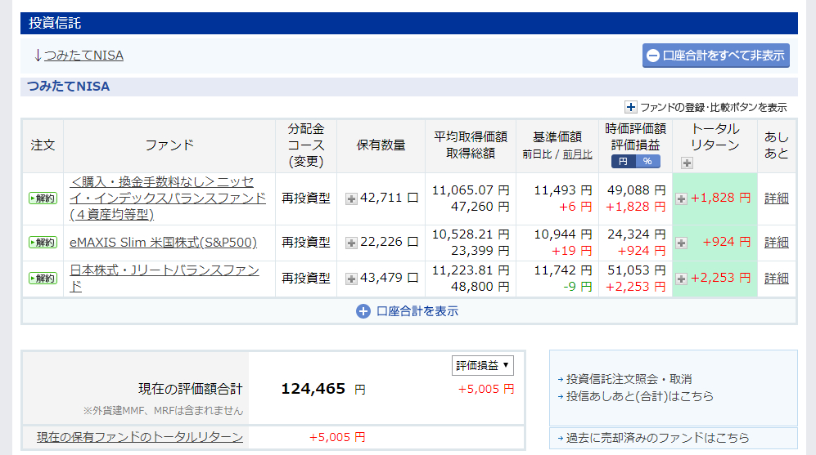This screenshot has height=455, width=816.
Task: Click 分配金コース(変更) column header
Action: [x=306, y=145]
